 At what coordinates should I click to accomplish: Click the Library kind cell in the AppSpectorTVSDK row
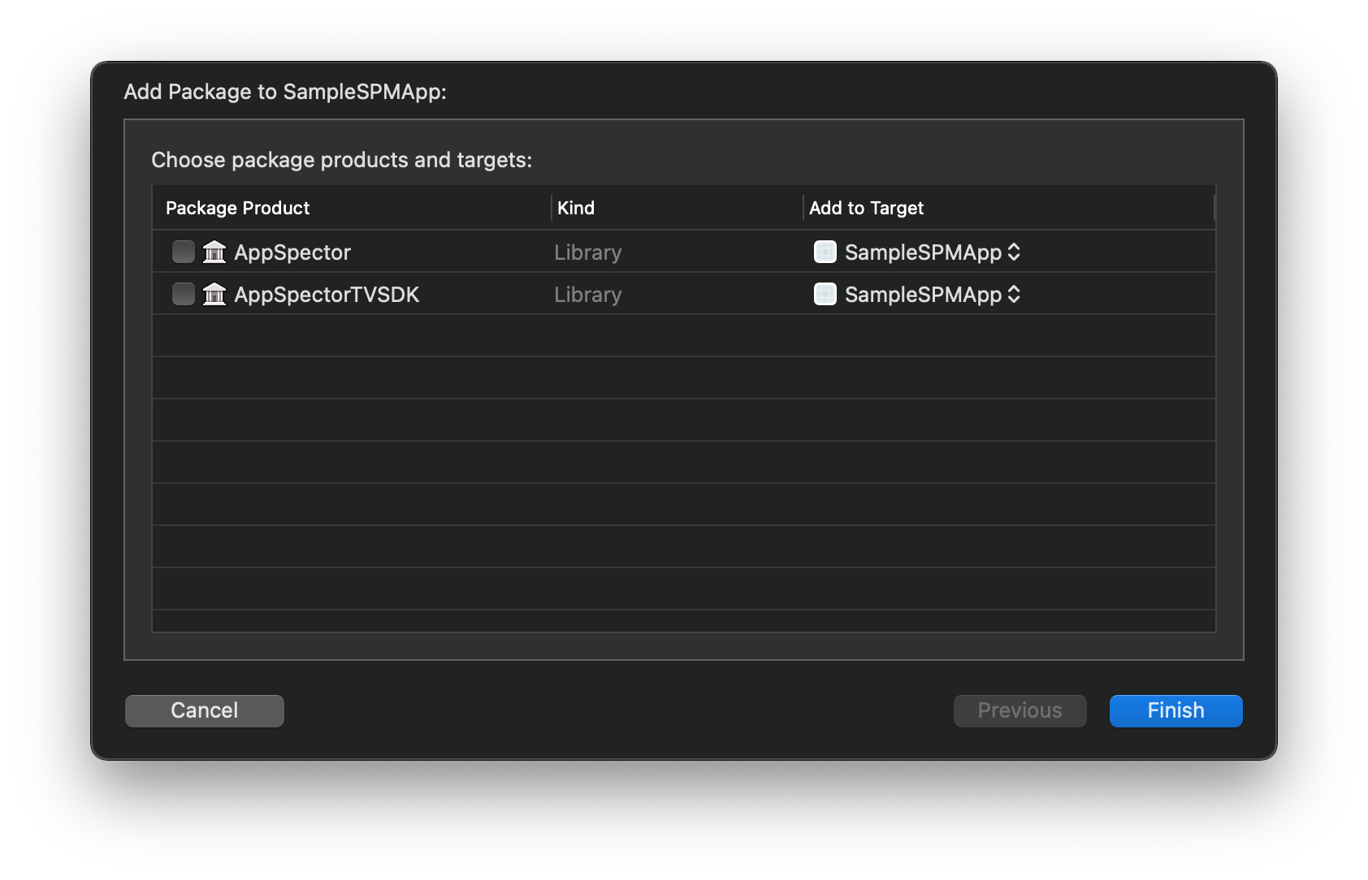588,295
